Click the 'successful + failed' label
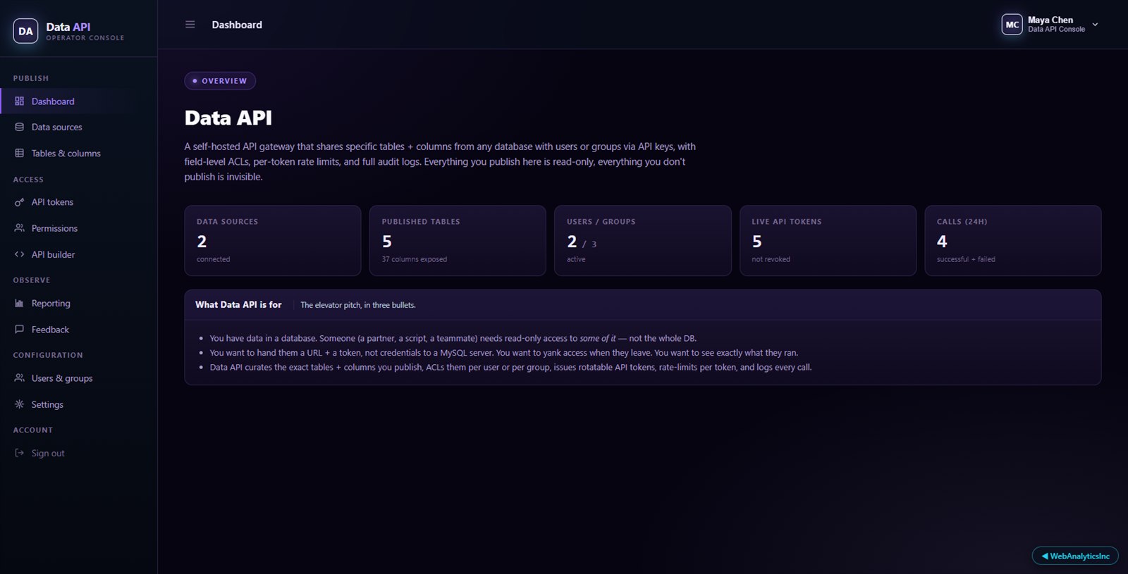This screenshot has height=574, width=1128. pos(966,259)
